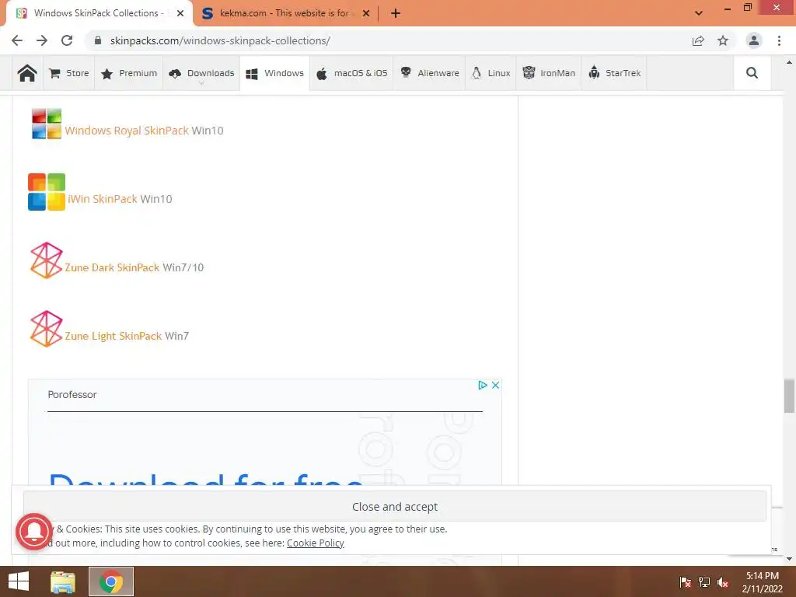Select the Windows nav tab
The height and width of the screenshot is (597, 796).
pos(274,73)
